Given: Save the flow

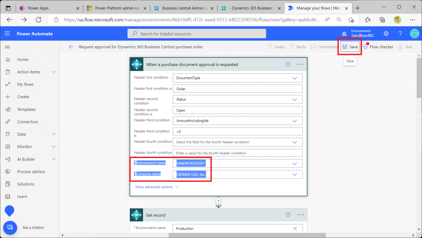Looking at the screenshot, I should (350, 47).
